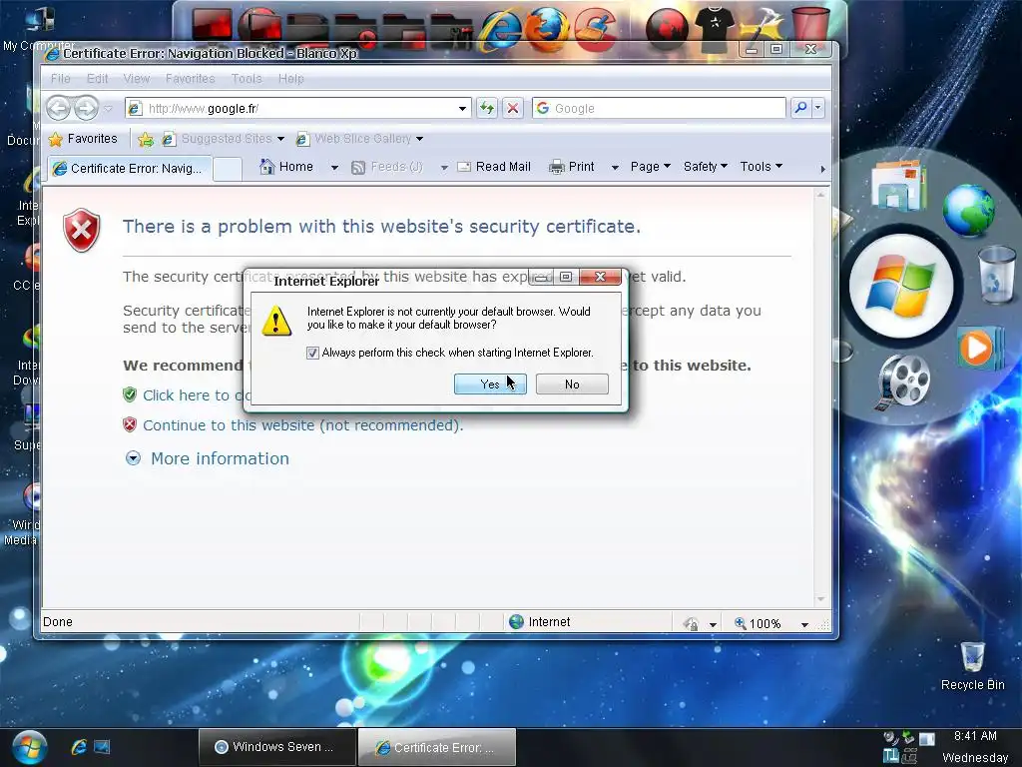Viewport: 1022px width, 767px height.
Task: Expand the address bar URL history dropdown
Action: point(462,108)
